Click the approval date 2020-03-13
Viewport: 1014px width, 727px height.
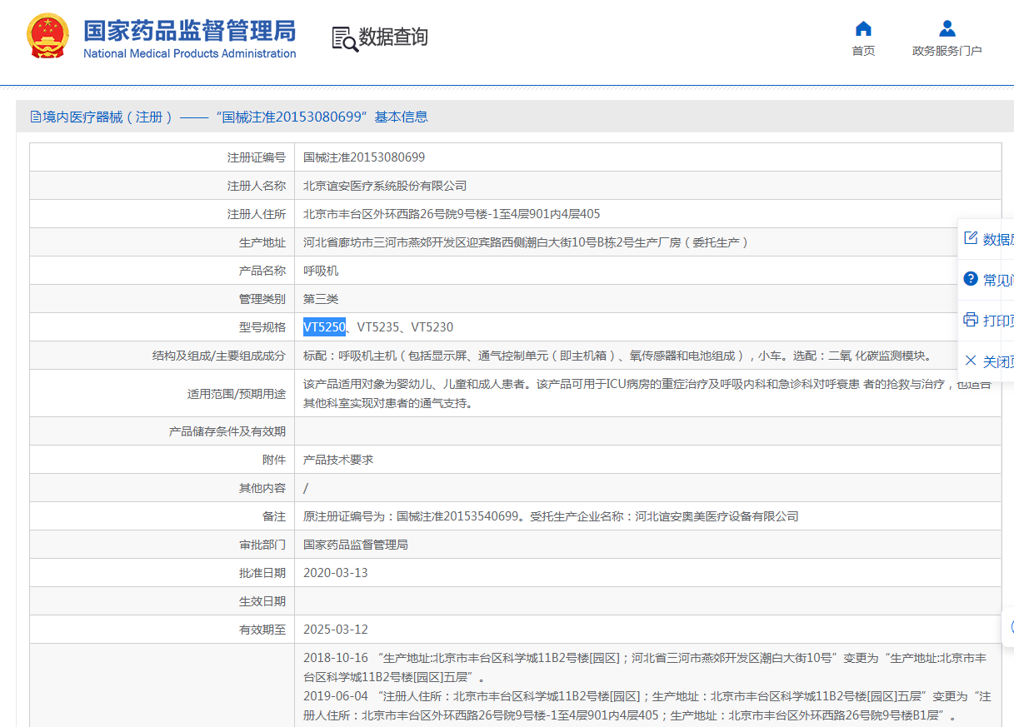(x=336, y=573)
